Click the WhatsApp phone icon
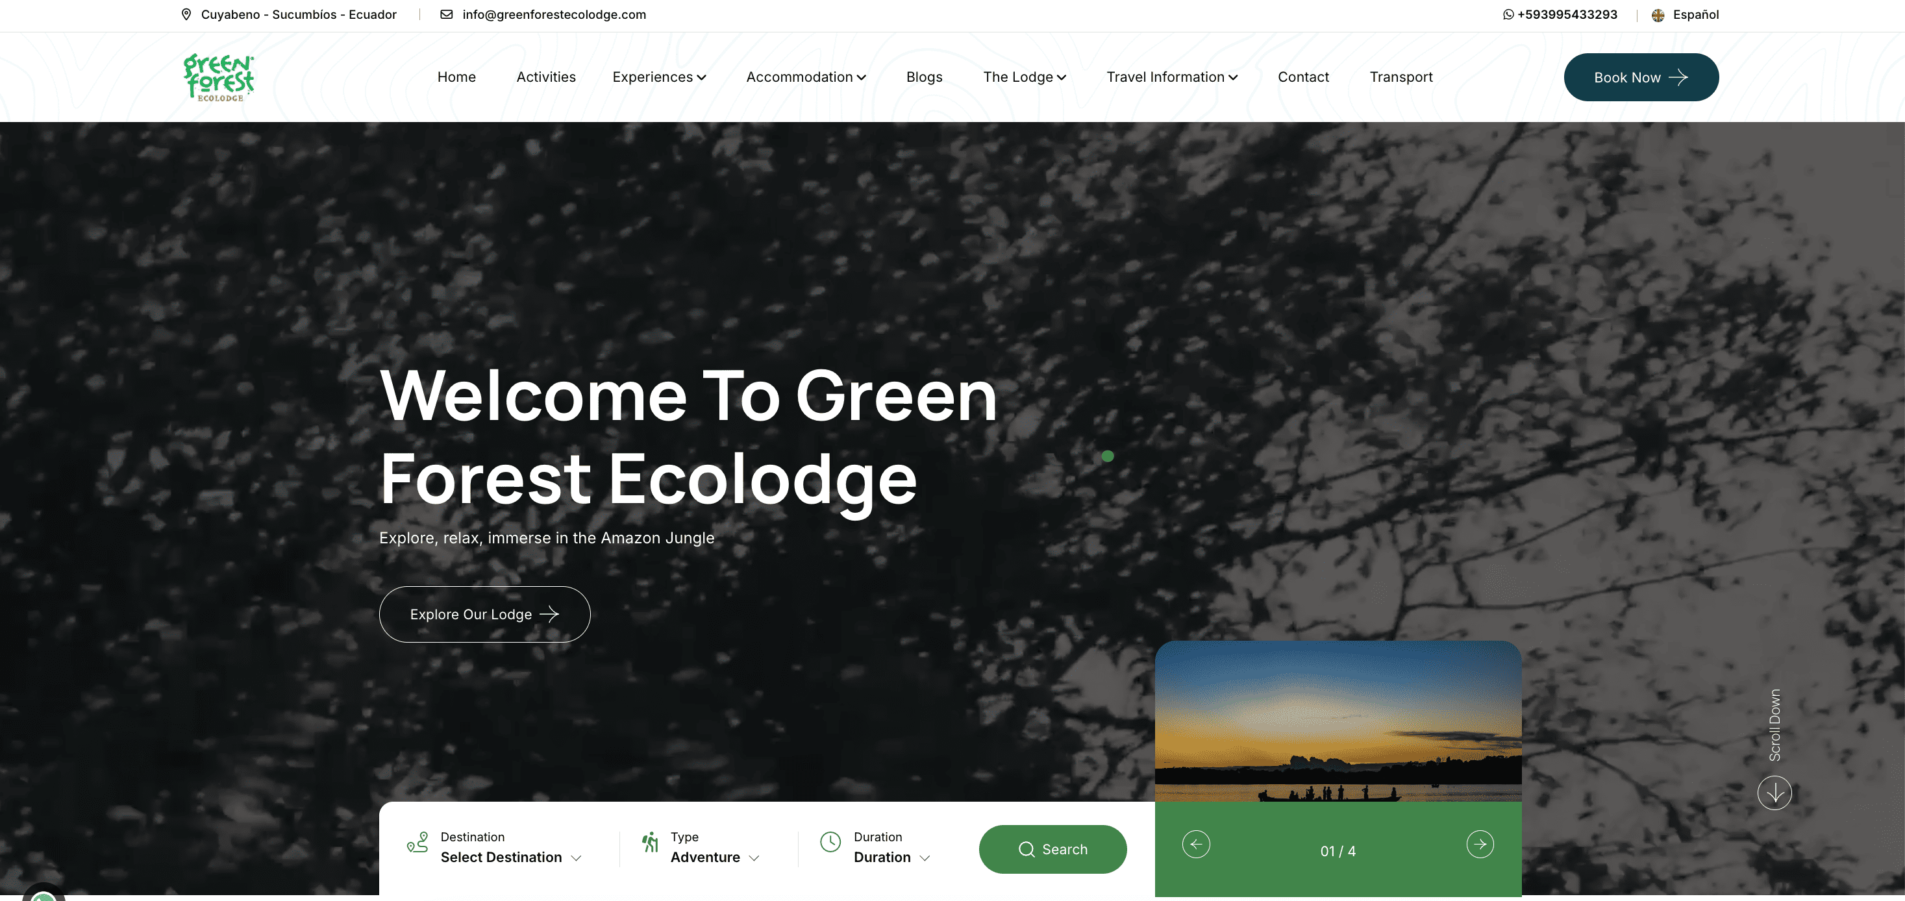This screenshot has height=901, width=1905. (x=1508, y=14)
